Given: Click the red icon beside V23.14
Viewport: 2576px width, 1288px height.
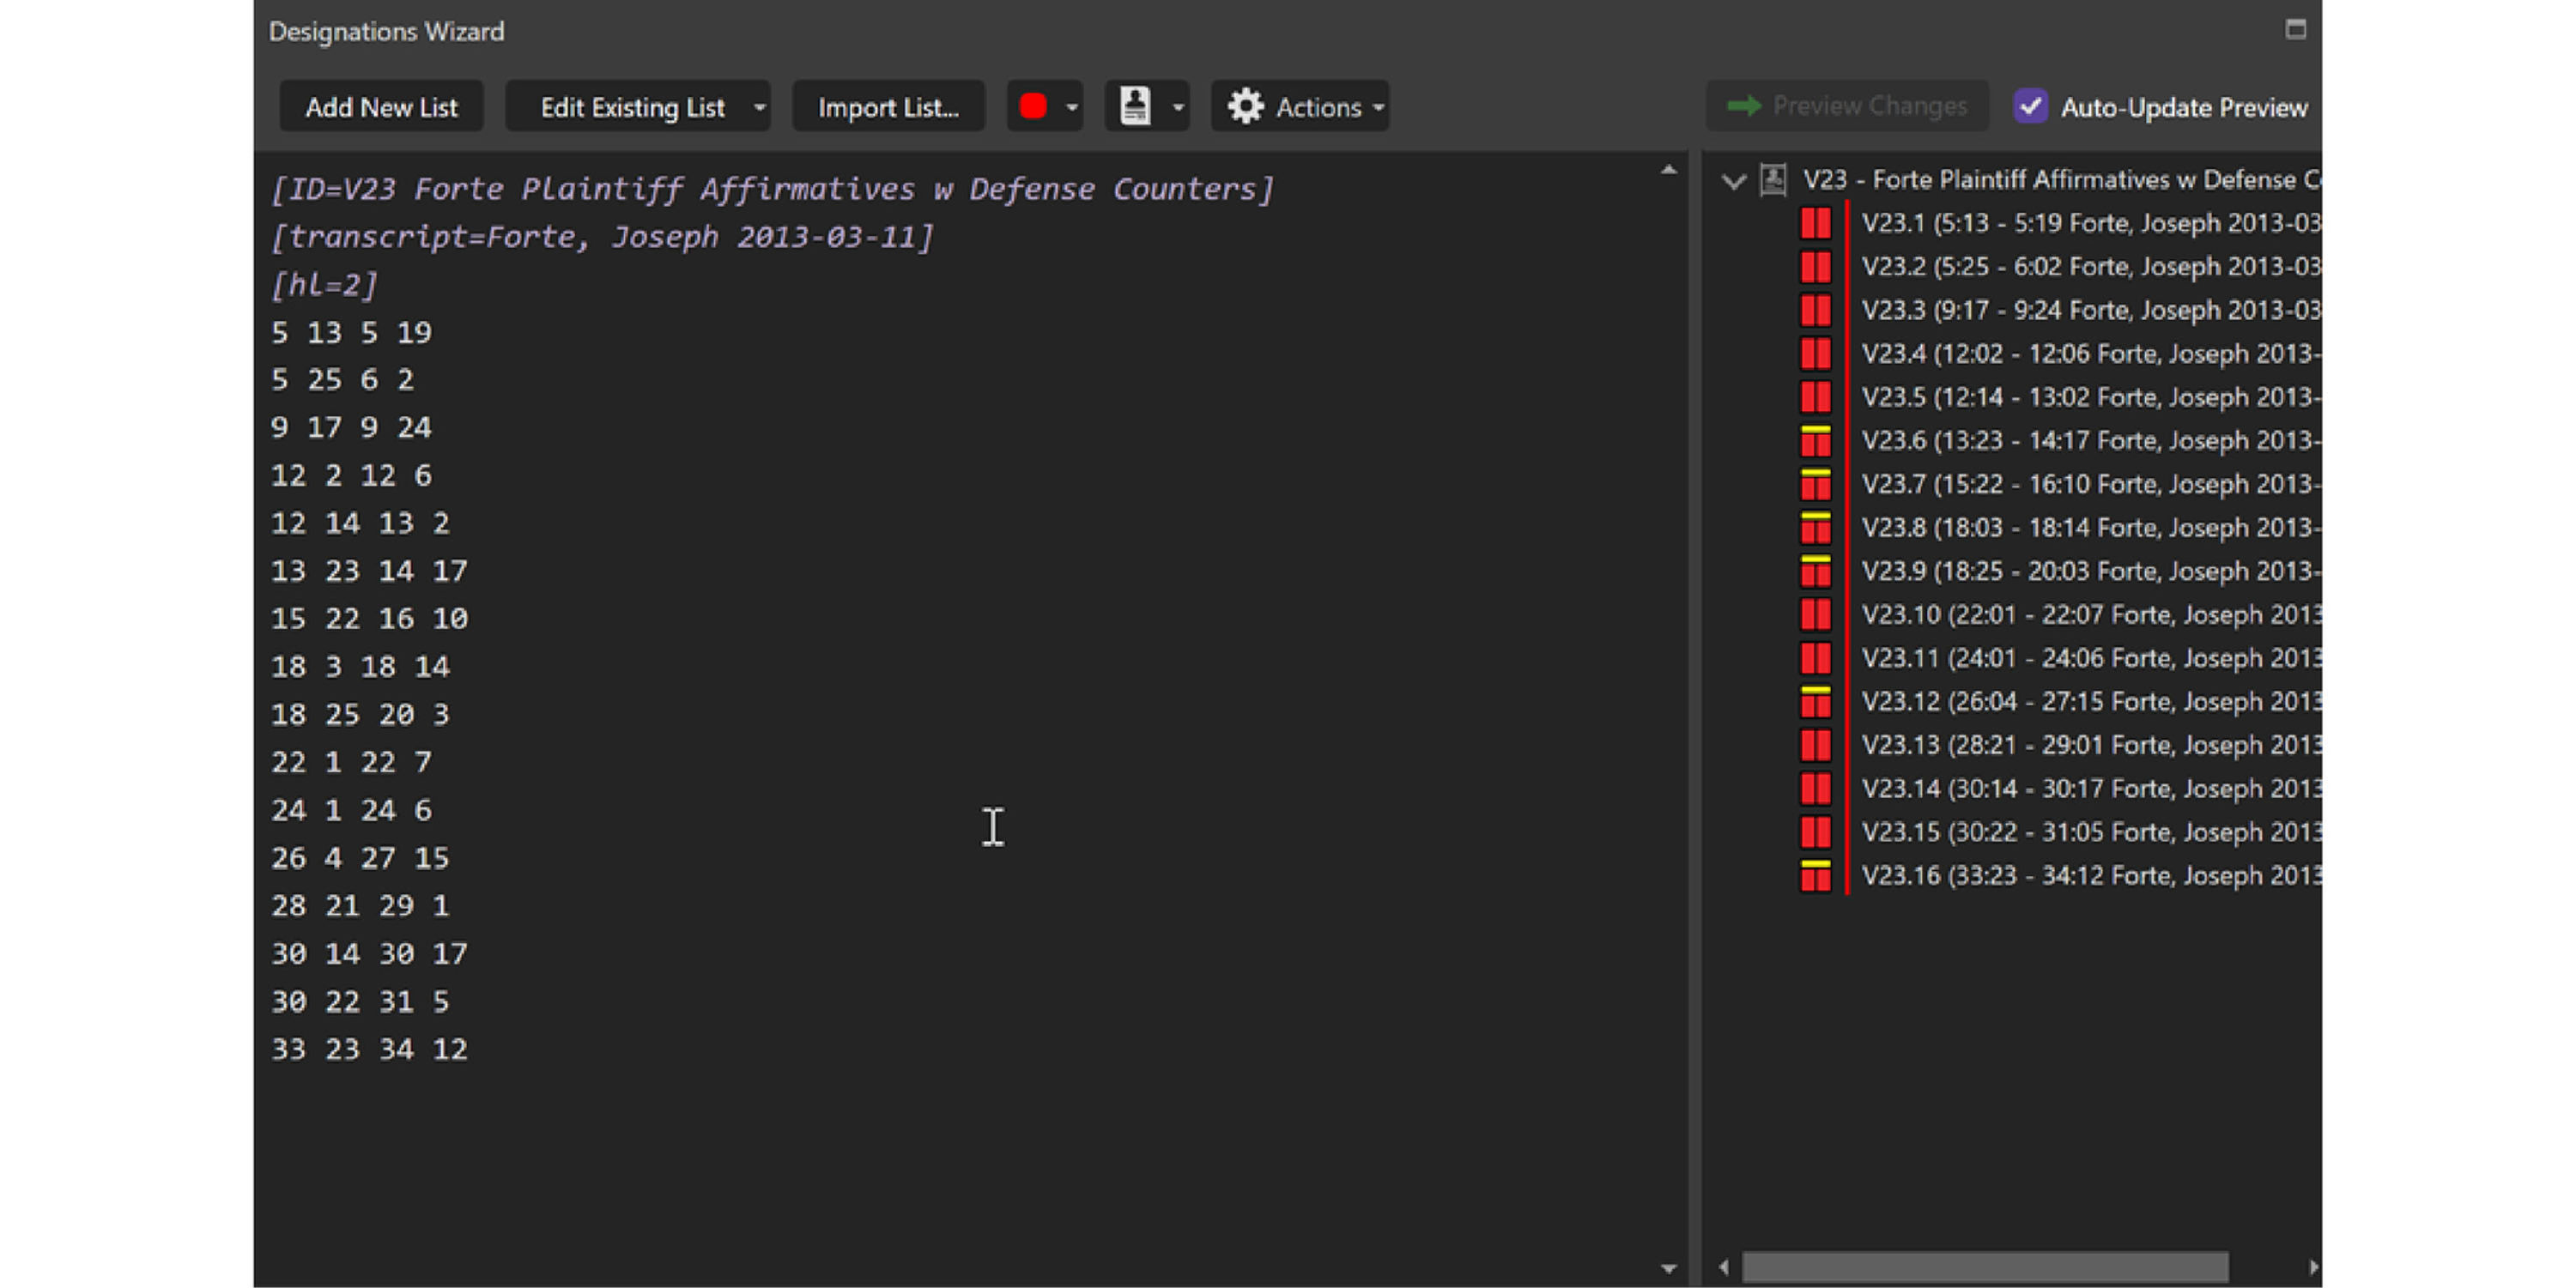Looking at the screenshot, I should 1815,789.
